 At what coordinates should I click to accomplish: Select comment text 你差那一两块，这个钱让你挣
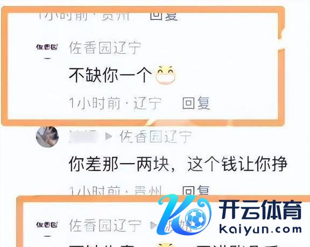coord(178,164)
